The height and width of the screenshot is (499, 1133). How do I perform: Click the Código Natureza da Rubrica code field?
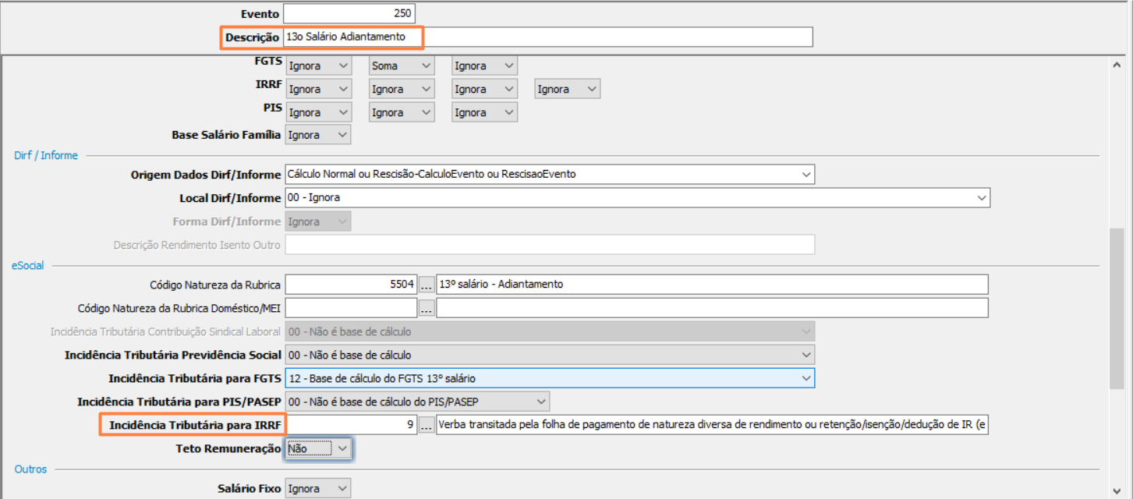(x=351, y=285)
